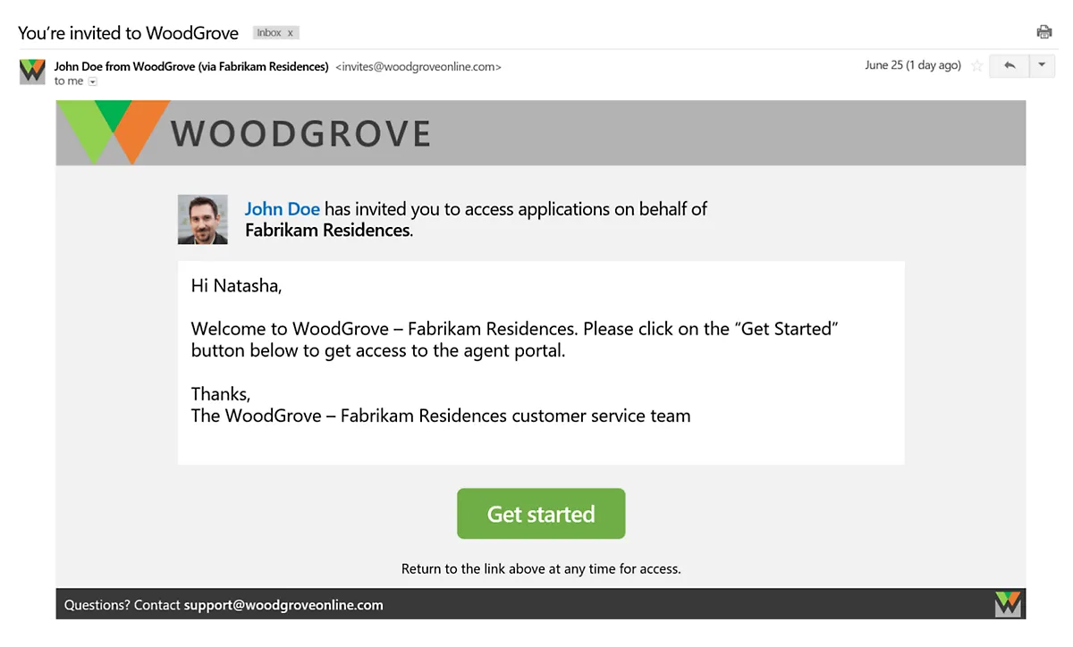Click the printer icon to print email
The image size is (1073, 647).
click(1043, 32)
